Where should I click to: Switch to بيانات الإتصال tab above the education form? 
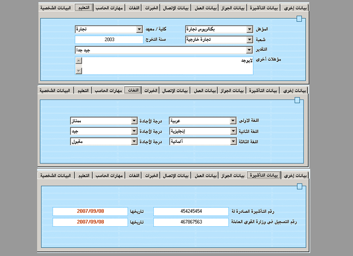[x=175, y=8]
